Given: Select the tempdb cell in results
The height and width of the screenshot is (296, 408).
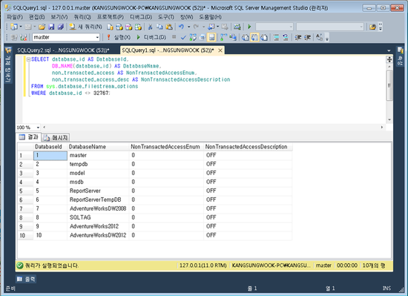Looking at the screenshot, I should pos(98,164).
